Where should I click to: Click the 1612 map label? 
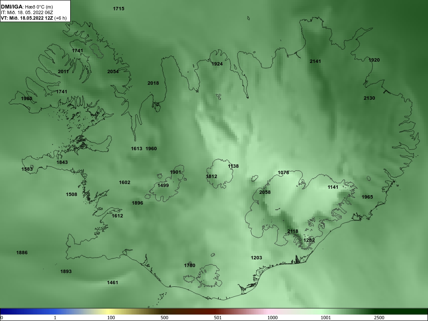coord(117,216)
